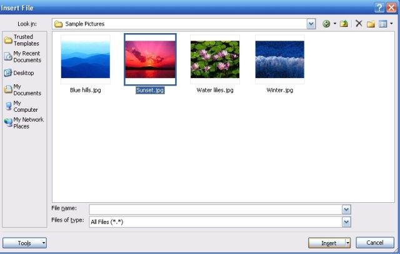
Task: Cancel the Insert File dialog
Action: [375, 243]
